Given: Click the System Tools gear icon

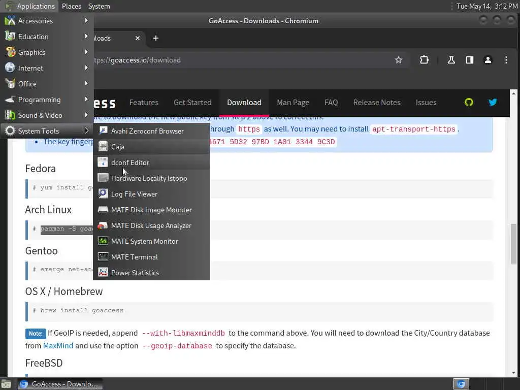Looking at the screenshot, I should tap(10, 131).
